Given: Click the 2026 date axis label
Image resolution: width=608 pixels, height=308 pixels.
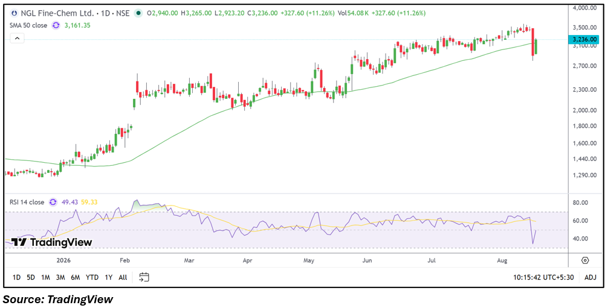Looking at the screenshot, I should [64, 260].
